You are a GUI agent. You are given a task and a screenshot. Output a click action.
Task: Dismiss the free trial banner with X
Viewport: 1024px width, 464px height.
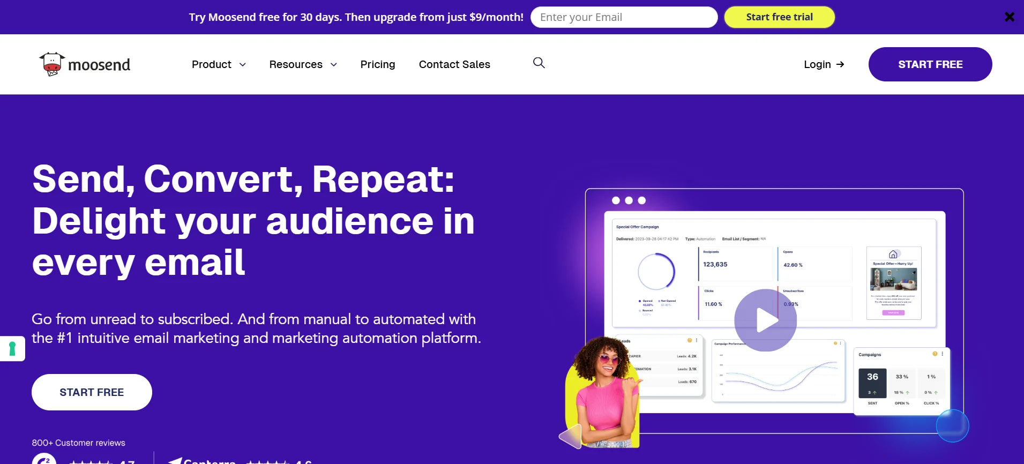[x=1009, y=17]
